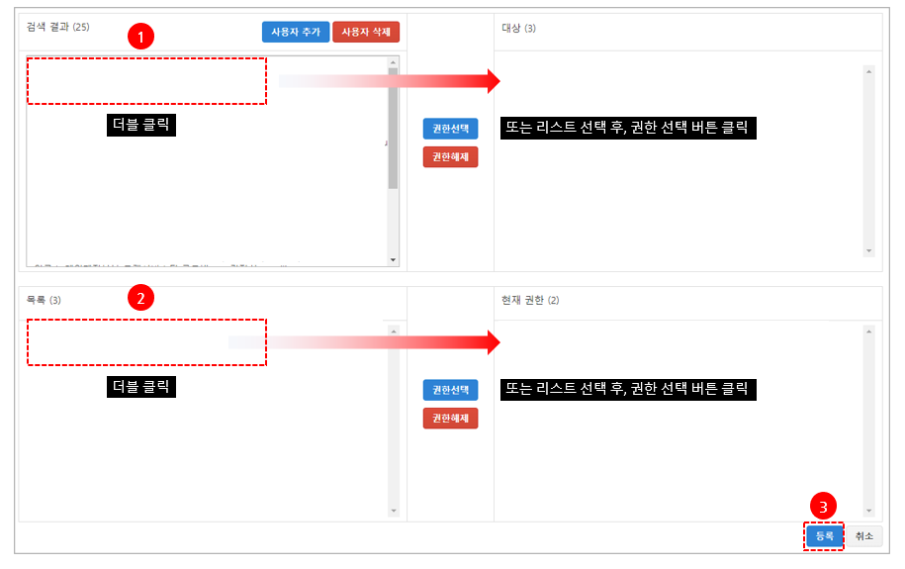Click 권한해제 beside the 목록 list
Viewport: 905px width, 569px height.
(450, 419)
